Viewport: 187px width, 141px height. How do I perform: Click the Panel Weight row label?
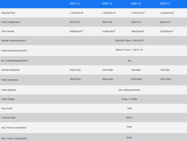[8, 99]
